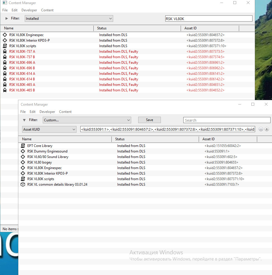Viewport: 272px width, 275px height.
Task: Click the enginespec icon beside RSK VL80K Enginespec in front window
Action: click(23, 168)
